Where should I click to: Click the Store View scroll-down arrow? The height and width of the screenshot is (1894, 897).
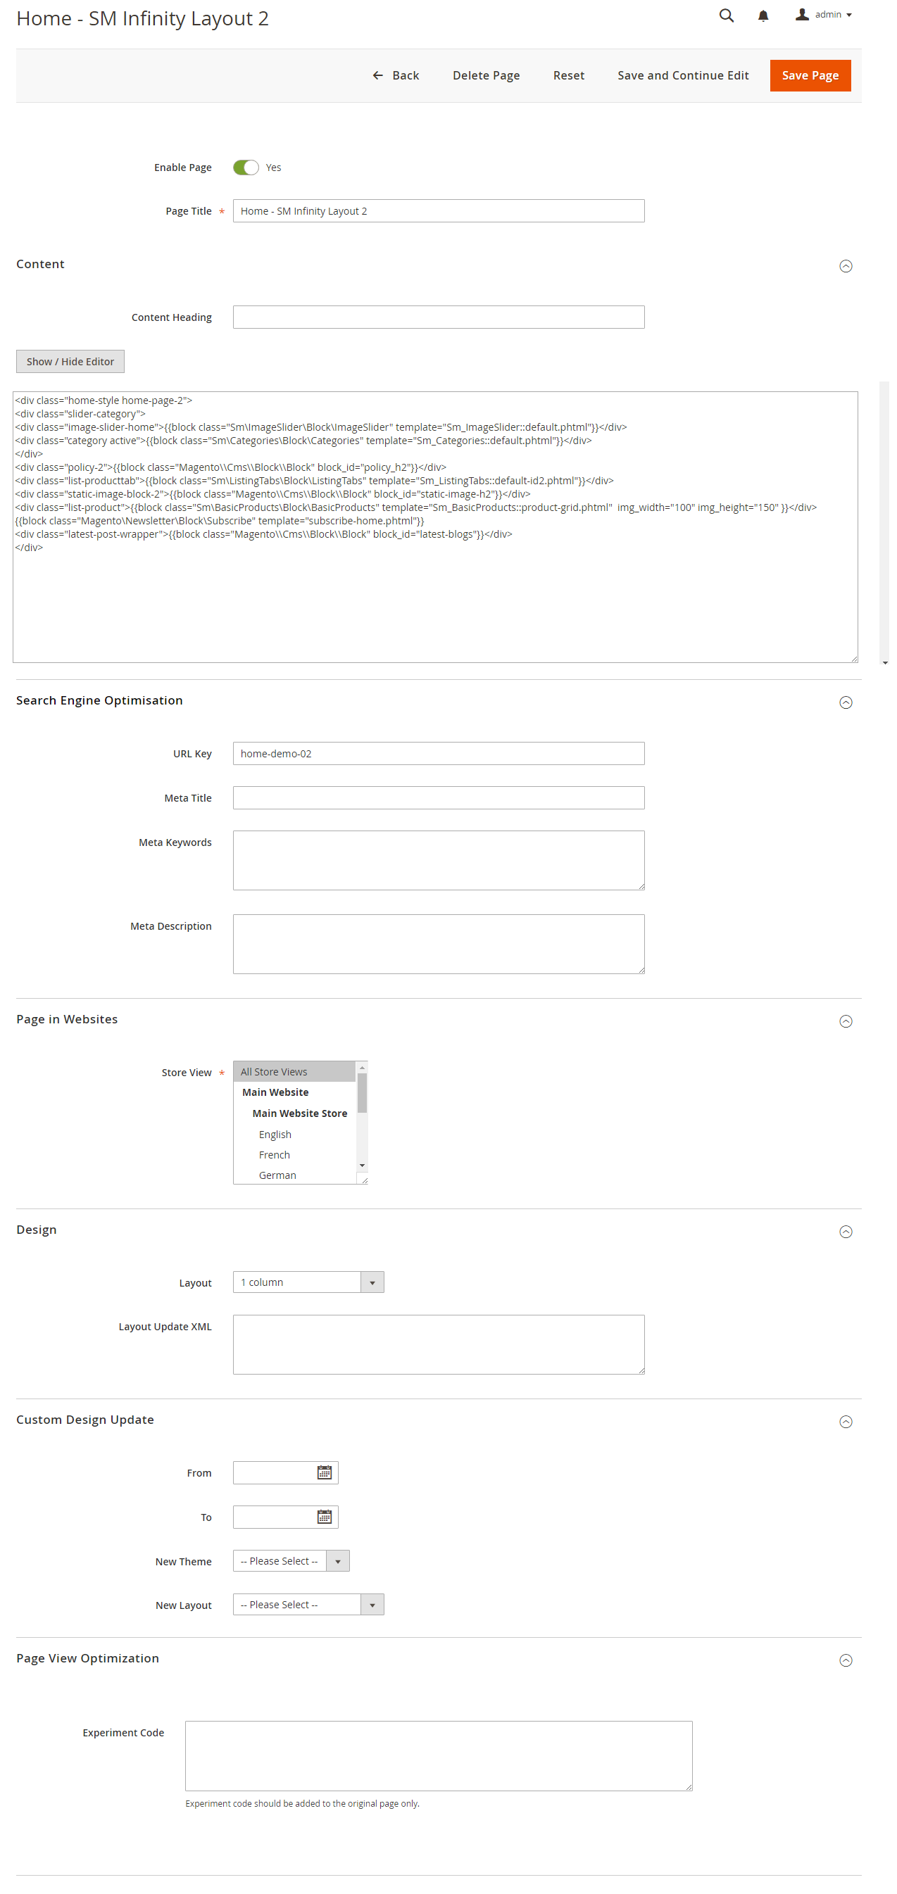coord(362,1166)
